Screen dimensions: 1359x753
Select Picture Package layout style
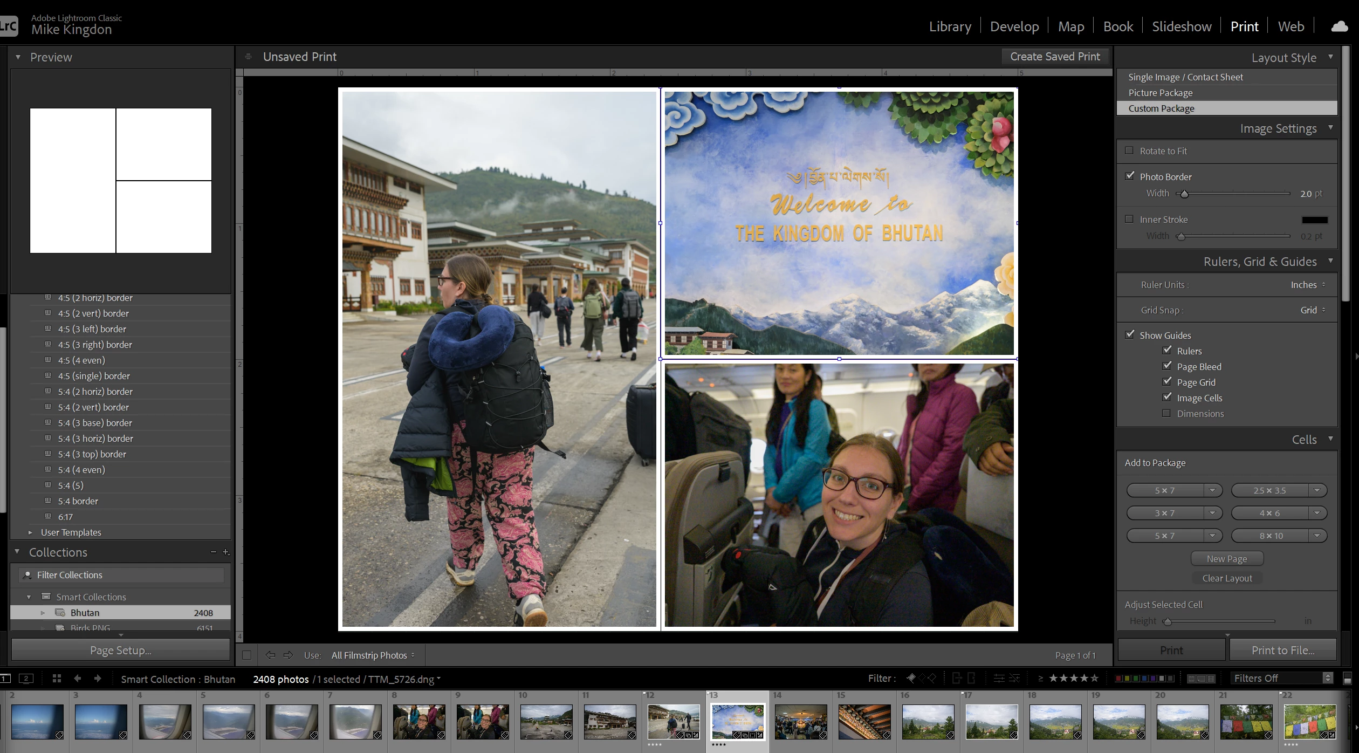click(1160, 93)
